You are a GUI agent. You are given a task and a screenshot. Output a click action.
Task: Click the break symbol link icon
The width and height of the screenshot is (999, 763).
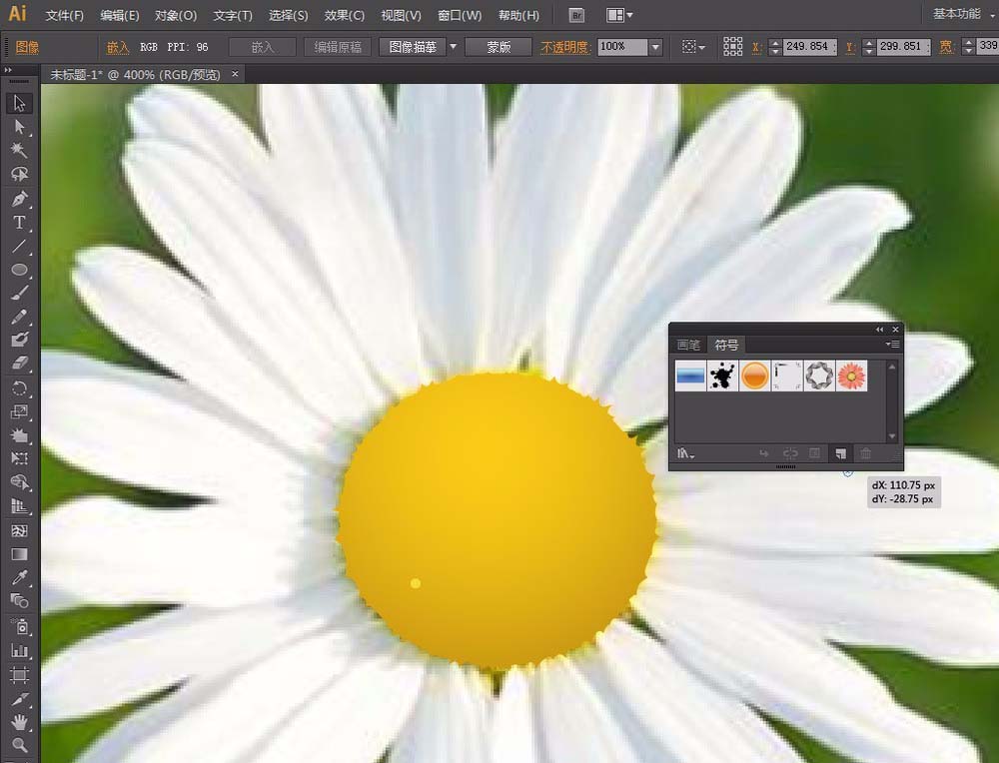click(x=790, y=453)
